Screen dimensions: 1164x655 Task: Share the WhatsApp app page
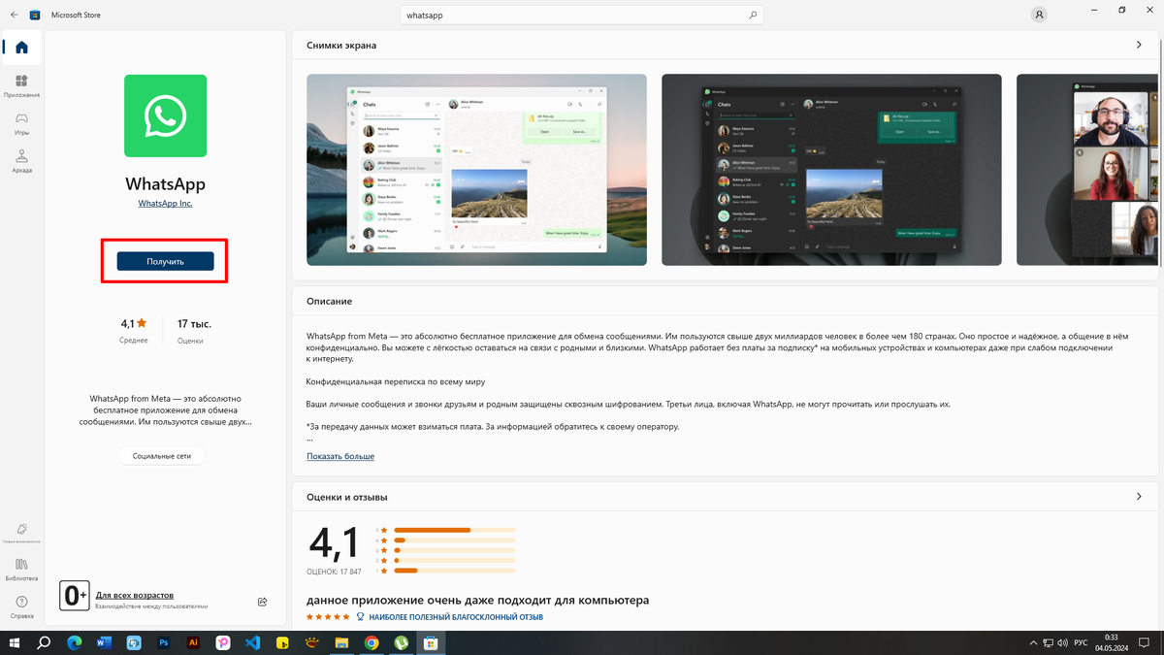(263, 602)
